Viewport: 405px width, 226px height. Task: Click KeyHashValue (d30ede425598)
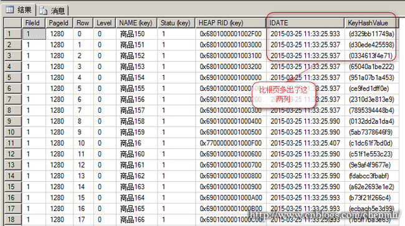pyautogui.click(x=372, y=45)
